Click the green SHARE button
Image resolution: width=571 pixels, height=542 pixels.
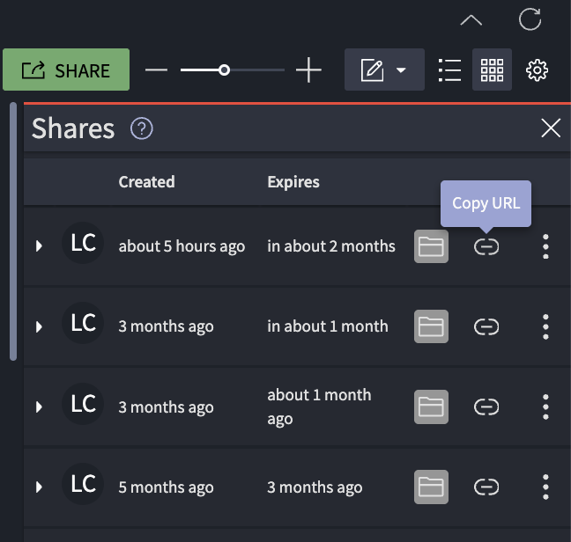66,70
